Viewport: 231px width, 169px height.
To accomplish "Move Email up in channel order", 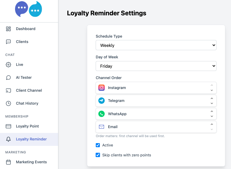I will pos(212,124).
